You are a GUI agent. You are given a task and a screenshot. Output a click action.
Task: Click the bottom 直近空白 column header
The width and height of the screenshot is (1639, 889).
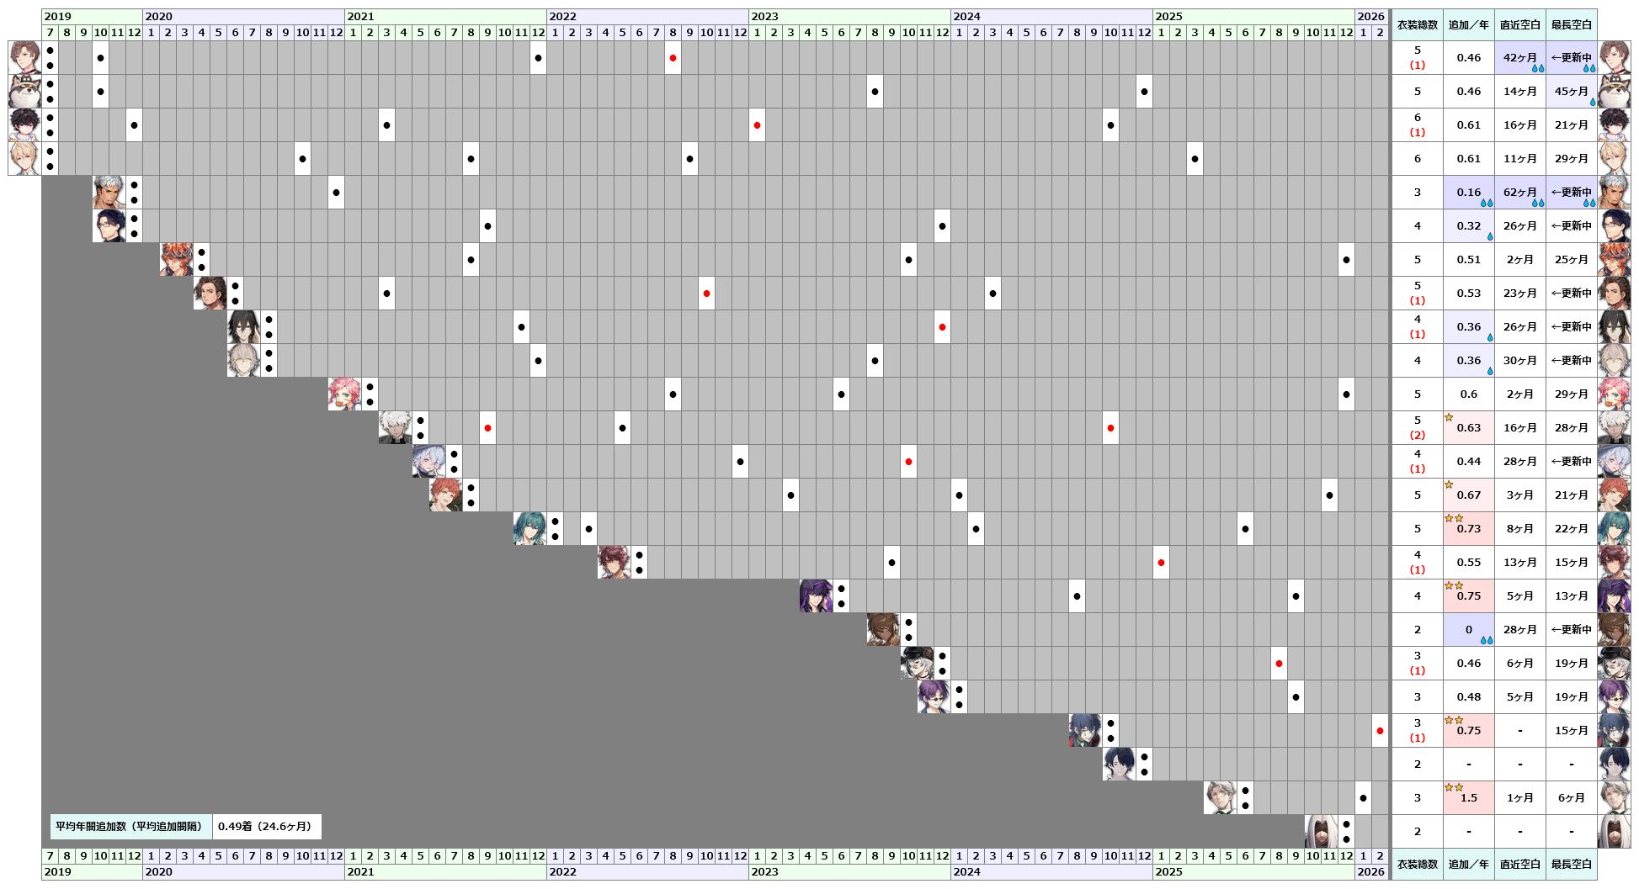[1519, 864]
